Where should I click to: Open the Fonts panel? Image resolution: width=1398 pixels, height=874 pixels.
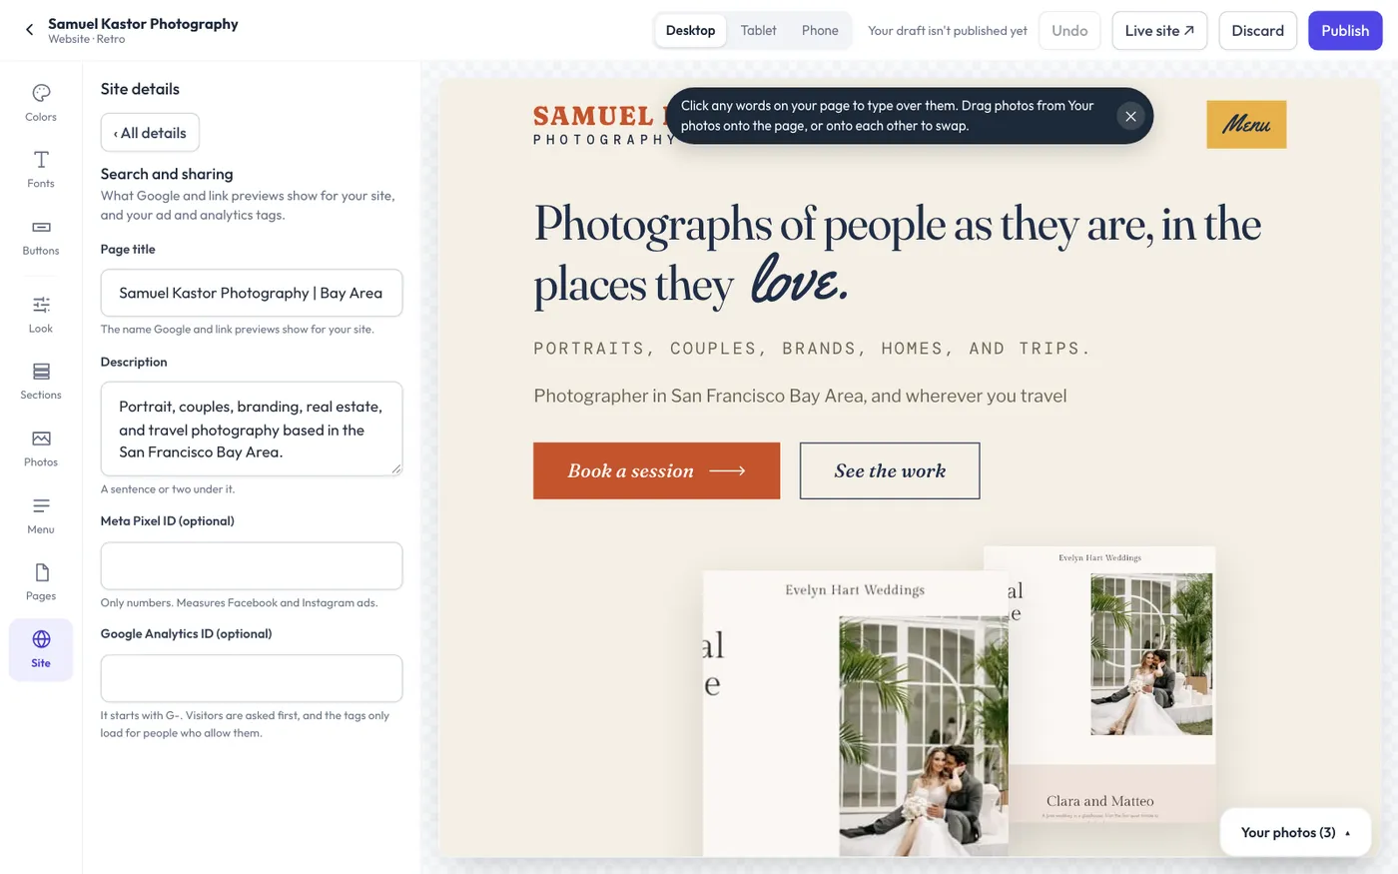[x=41, y=170]
